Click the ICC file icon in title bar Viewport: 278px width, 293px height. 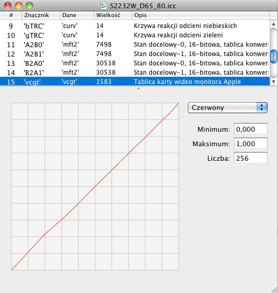[103, 6]
